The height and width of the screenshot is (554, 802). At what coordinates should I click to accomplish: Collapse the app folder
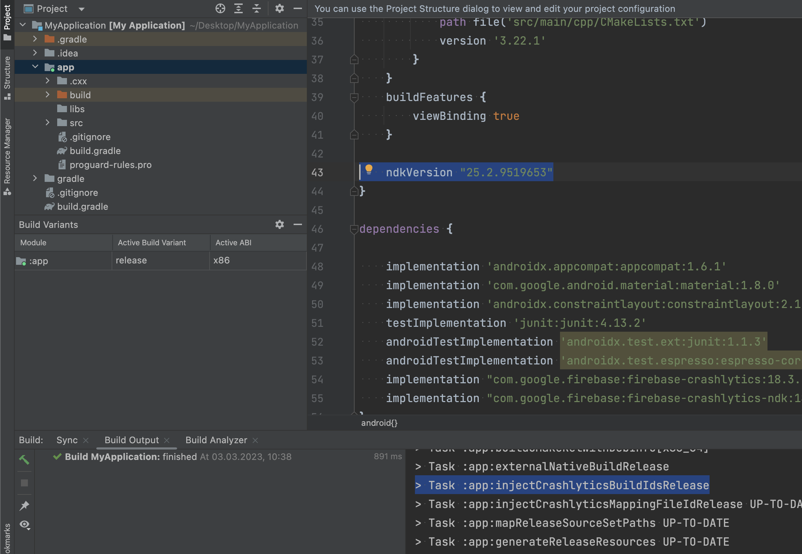click(x=35, y=67)
